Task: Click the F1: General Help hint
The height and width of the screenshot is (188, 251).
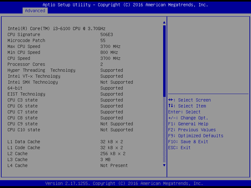Action: [x=188, y=124]
